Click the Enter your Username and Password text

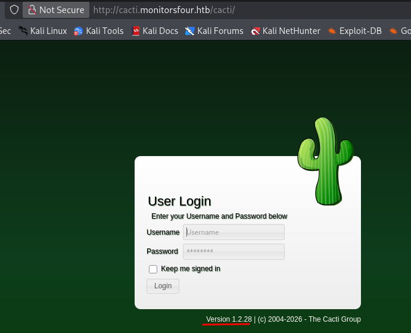click(219, 216)
